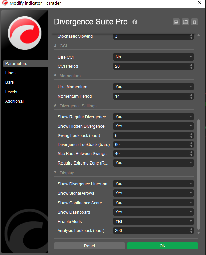Confirm with the green OK button
The width and height of the screenshot is (206, 255).
coord(162,246)
